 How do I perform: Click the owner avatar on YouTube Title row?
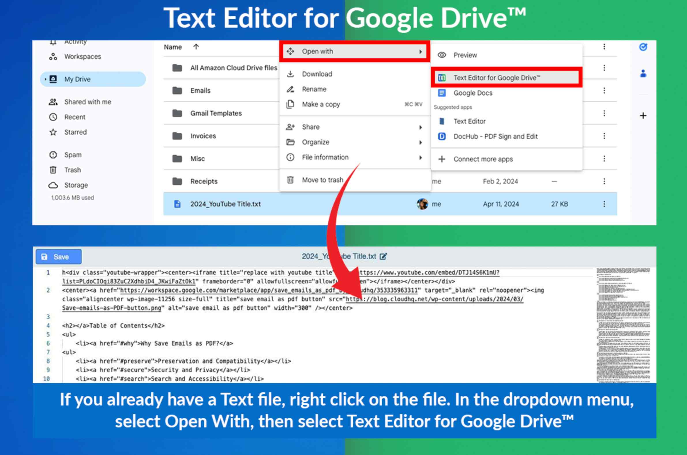pyautogui.click(x=422, y=204)
